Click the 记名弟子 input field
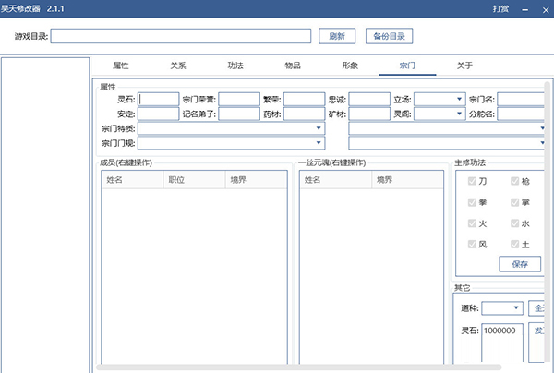Image resolution: width=554 pixels, height=373 pixels. [239, 114]
